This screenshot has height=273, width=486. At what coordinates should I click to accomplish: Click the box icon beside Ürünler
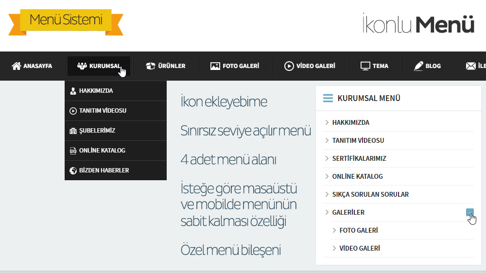coord(151,66)
